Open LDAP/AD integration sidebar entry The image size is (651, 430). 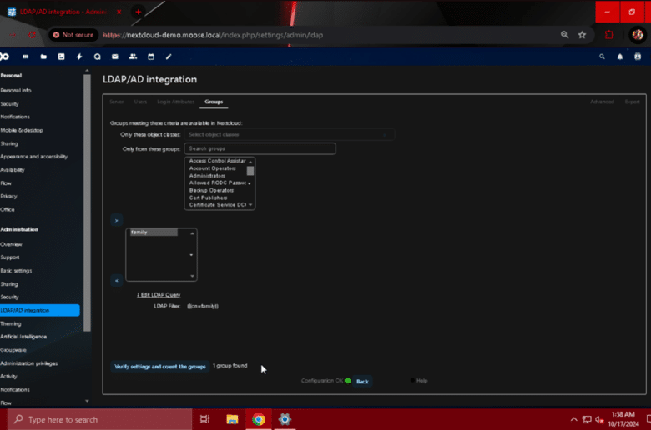(x=40, y=310)
